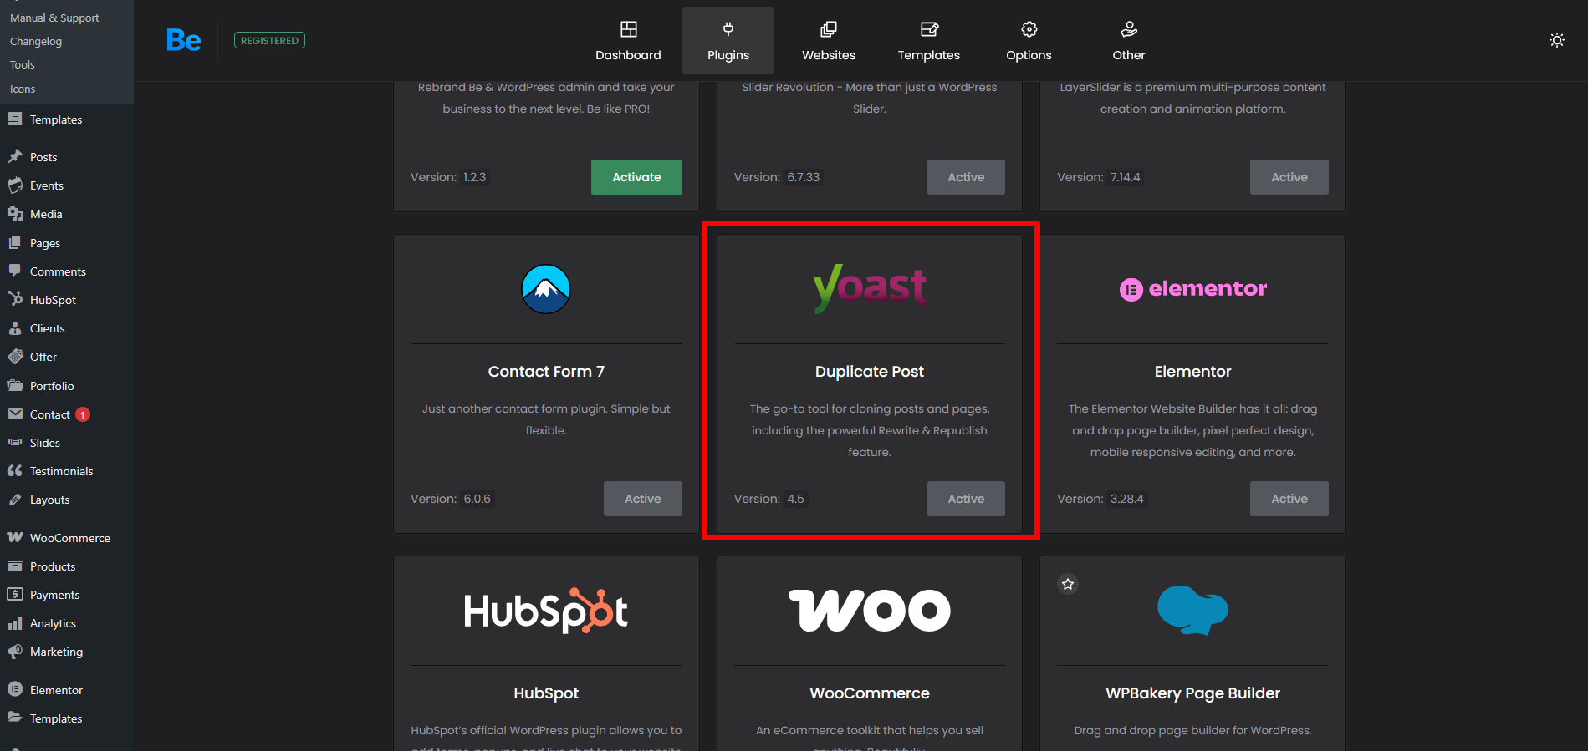This screenshot has width=1588, height=751.
Task: Open the Templates item below Elementor
Action: click(56, 718)
